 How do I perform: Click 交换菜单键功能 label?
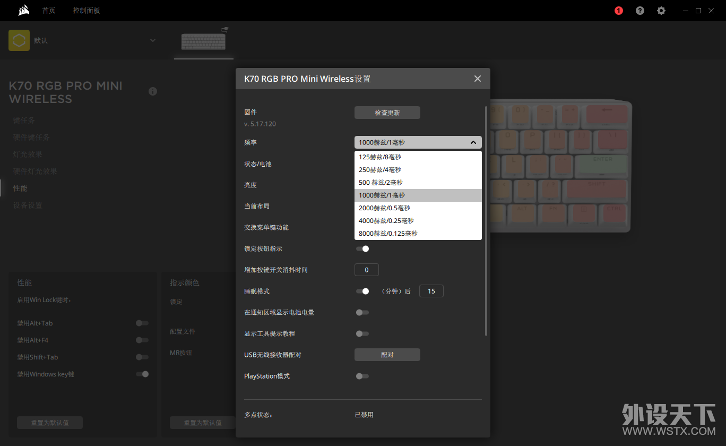pos(266,227)
